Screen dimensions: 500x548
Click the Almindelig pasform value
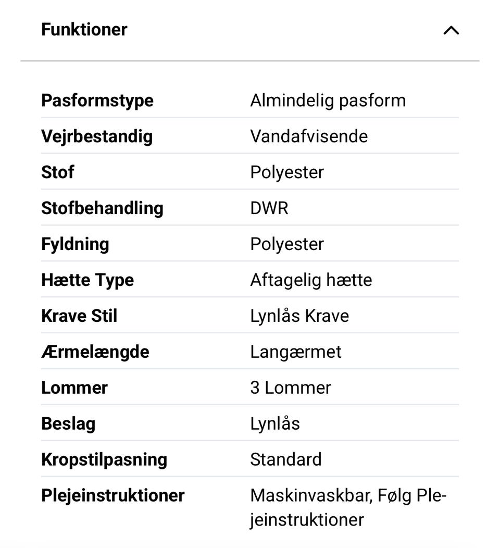click(x=328, y=100)
